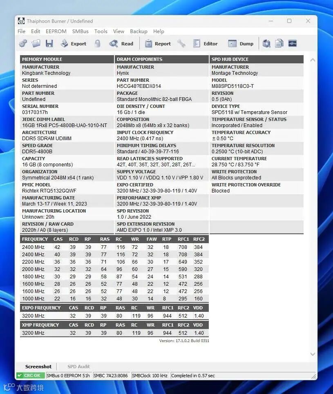Click the Export toolbar button
The width and height of the screenshot is (333, 394).
(73, 43)
